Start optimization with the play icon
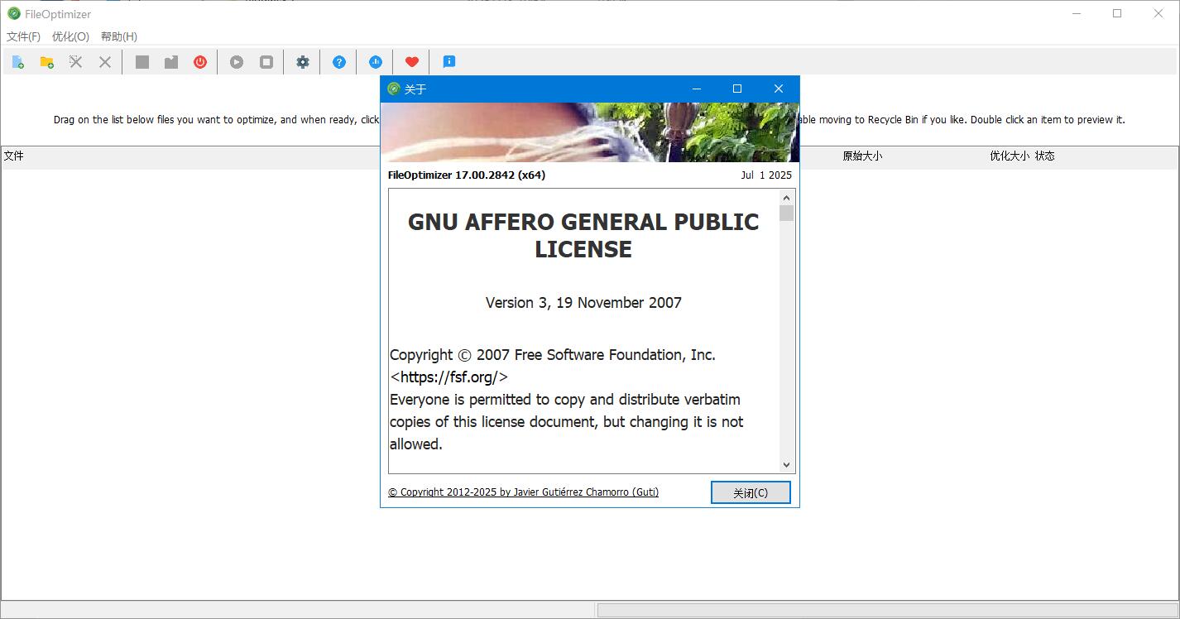 point(237,62)
